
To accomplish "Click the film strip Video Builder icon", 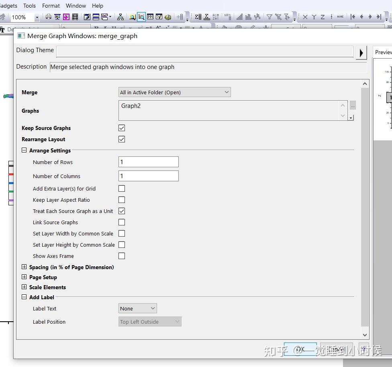I will 75,17.
